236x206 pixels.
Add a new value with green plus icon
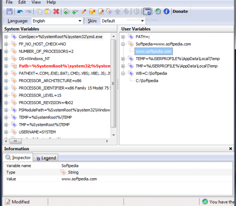[x=75, y=12]
